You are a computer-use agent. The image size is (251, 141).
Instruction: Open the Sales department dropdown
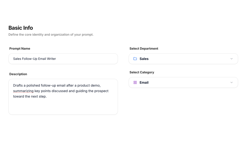click(x=183, y=59)
